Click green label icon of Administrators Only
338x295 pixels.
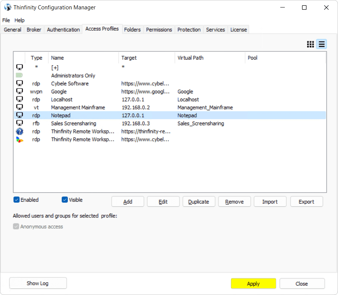click(x=19, y=75)
